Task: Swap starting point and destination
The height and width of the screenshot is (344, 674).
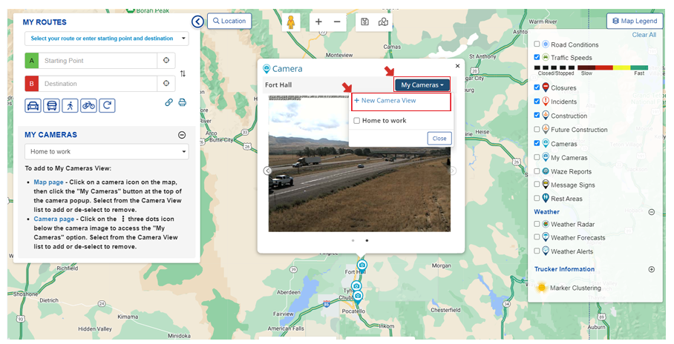Action: coord(183,73)
